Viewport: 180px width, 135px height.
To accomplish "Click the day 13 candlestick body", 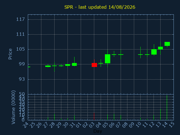I will pyautogui.click(x=161, y=48).
